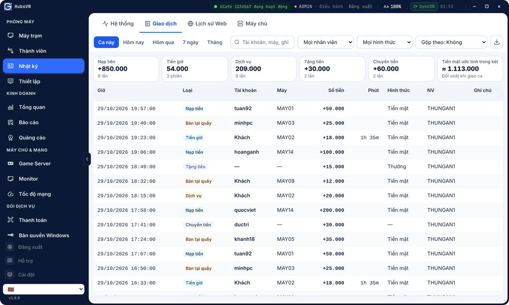Viewport: 509px width, 305px height.
Task: Select the Giao dịch tab
Action: coord(161,24)
